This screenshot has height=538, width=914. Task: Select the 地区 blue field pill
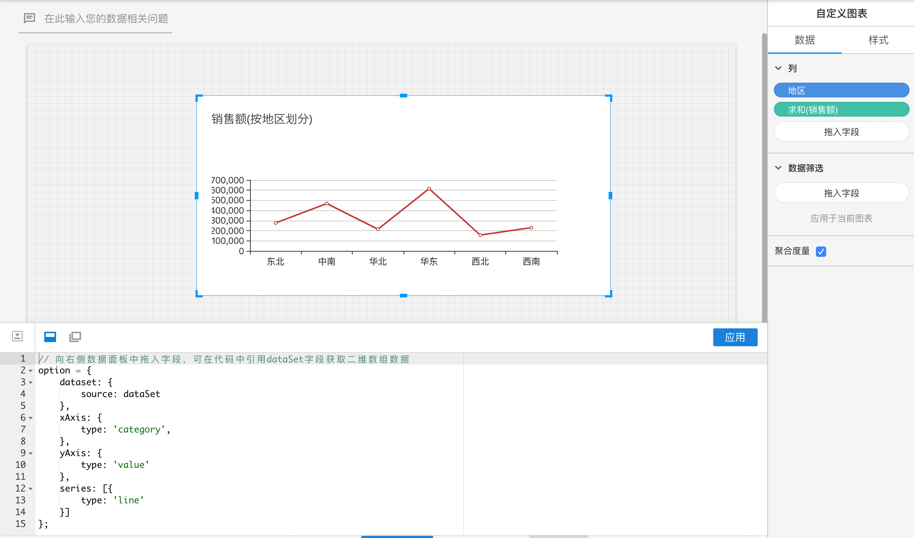[x=841, y=90]
